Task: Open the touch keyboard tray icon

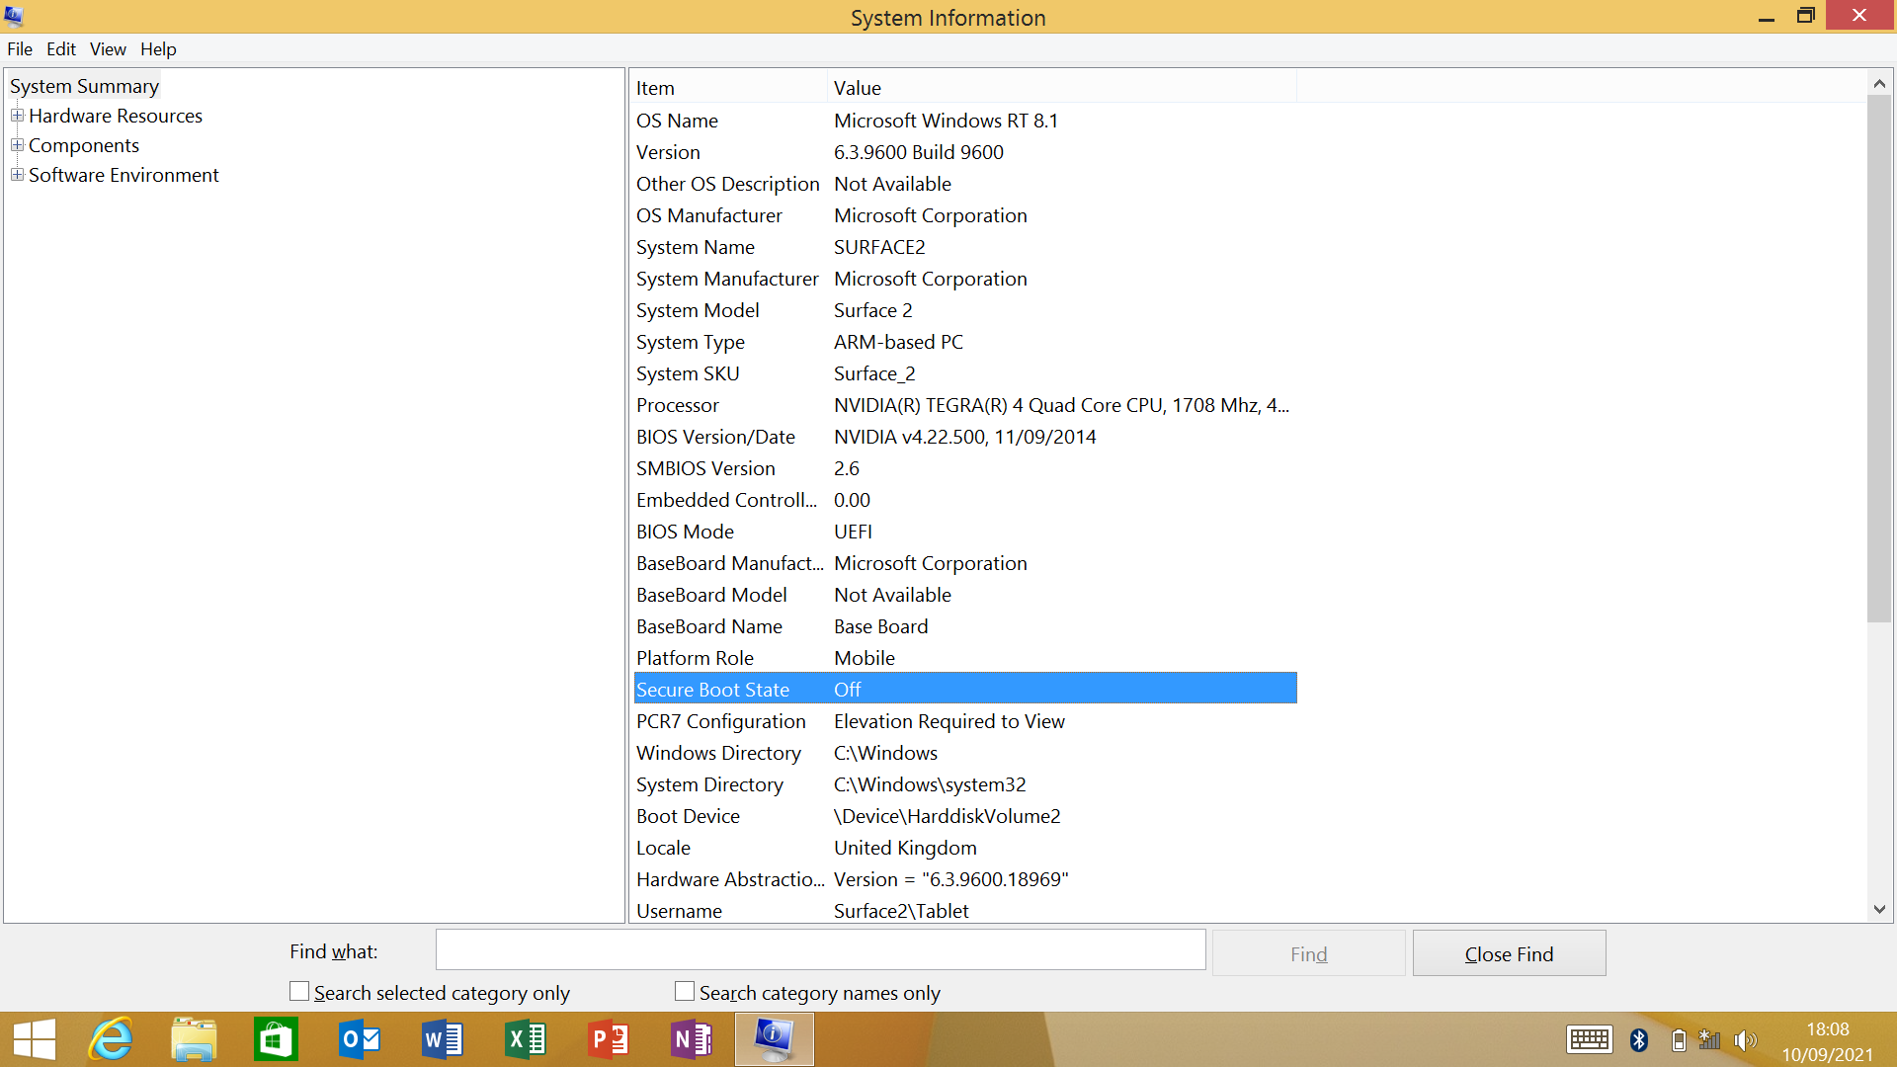Action: tap(1589, 1039)
